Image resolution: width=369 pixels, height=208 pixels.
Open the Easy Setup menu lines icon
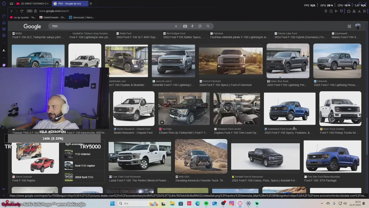(x=365, y=11)
